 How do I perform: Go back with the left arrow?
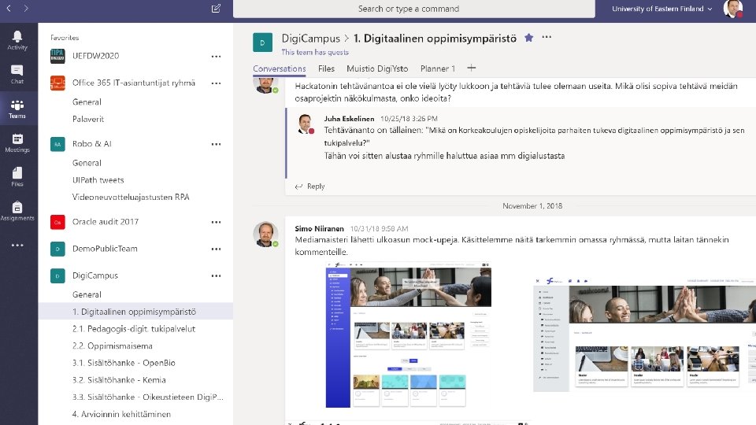coord(9,8)
